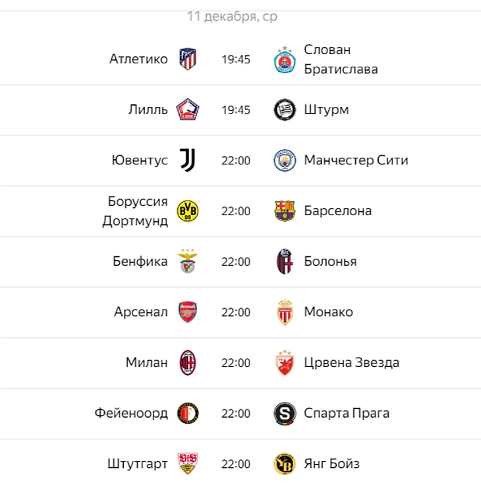
Task: Click the Benfica eagle crest
Action: pyautogui.click(x=188, y=262)
